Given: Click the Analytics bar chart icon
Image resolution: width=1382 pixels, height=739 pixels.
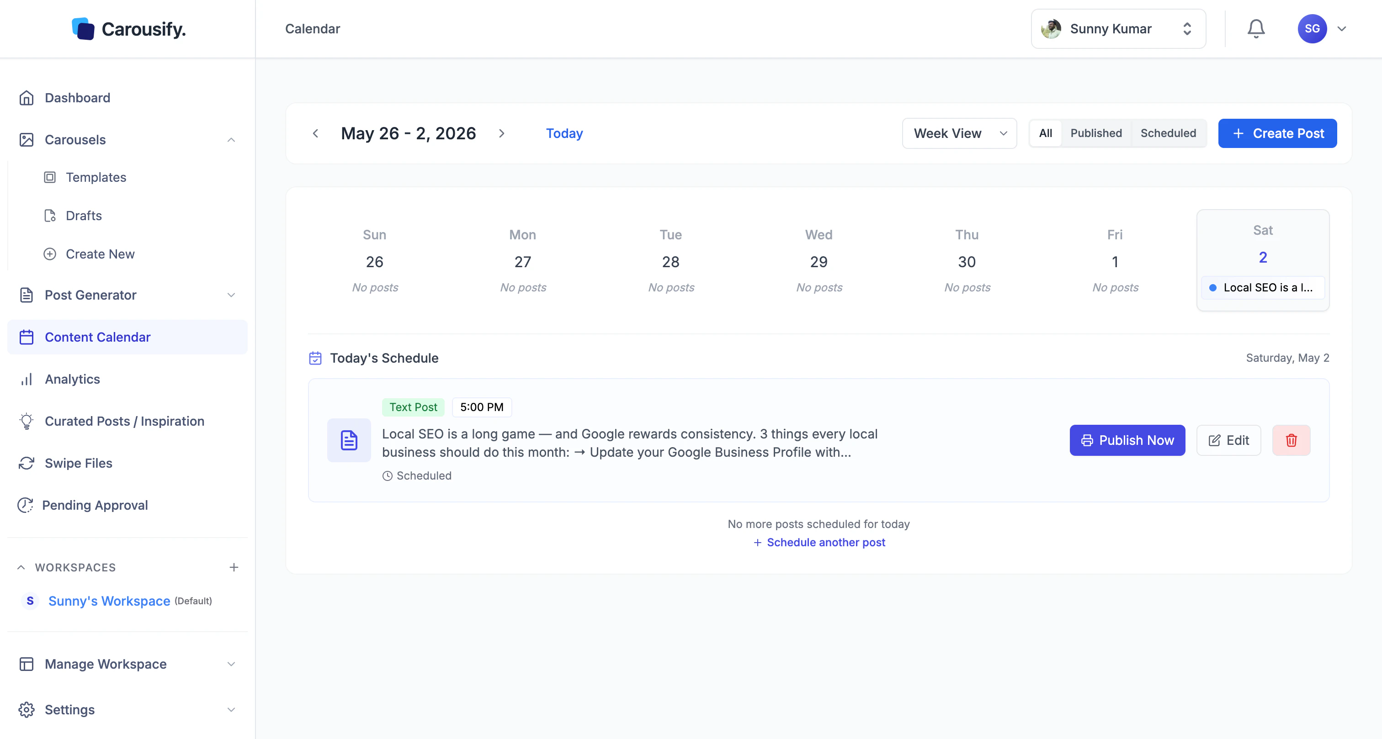Looking at the screenshot, I should (x=27, y=379).
